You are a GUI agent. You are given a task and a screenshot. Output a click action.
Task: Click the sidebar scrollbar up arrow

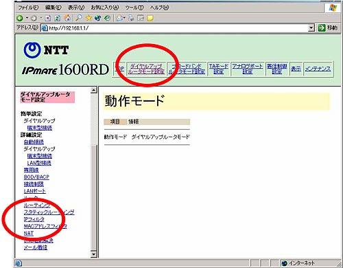[93, 90]
